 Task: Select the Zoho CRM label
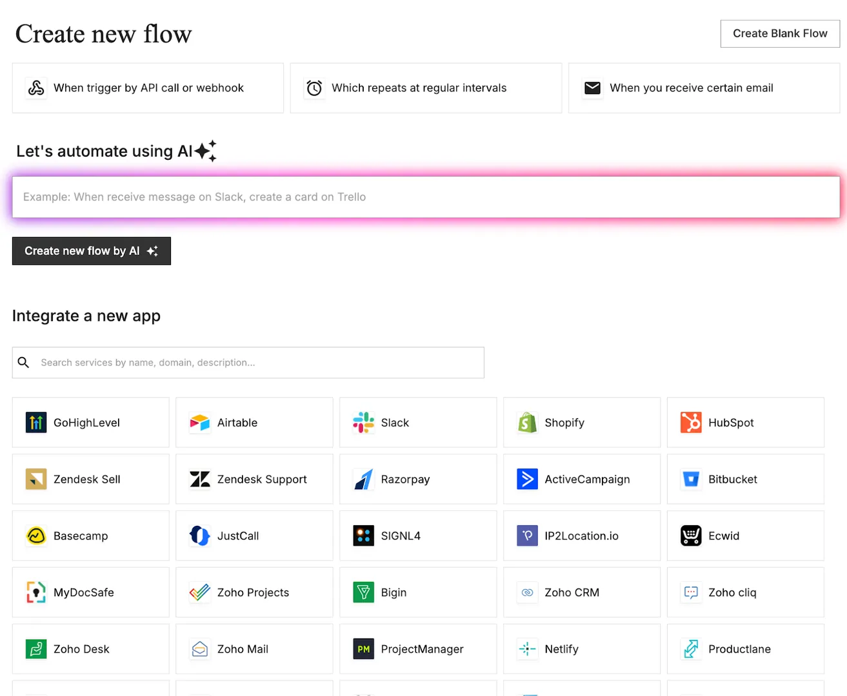[572, 593]
